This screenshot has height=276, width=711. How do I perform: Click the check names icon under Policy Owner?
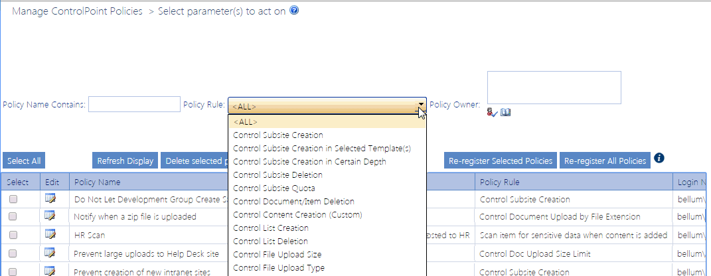[492, 112]
